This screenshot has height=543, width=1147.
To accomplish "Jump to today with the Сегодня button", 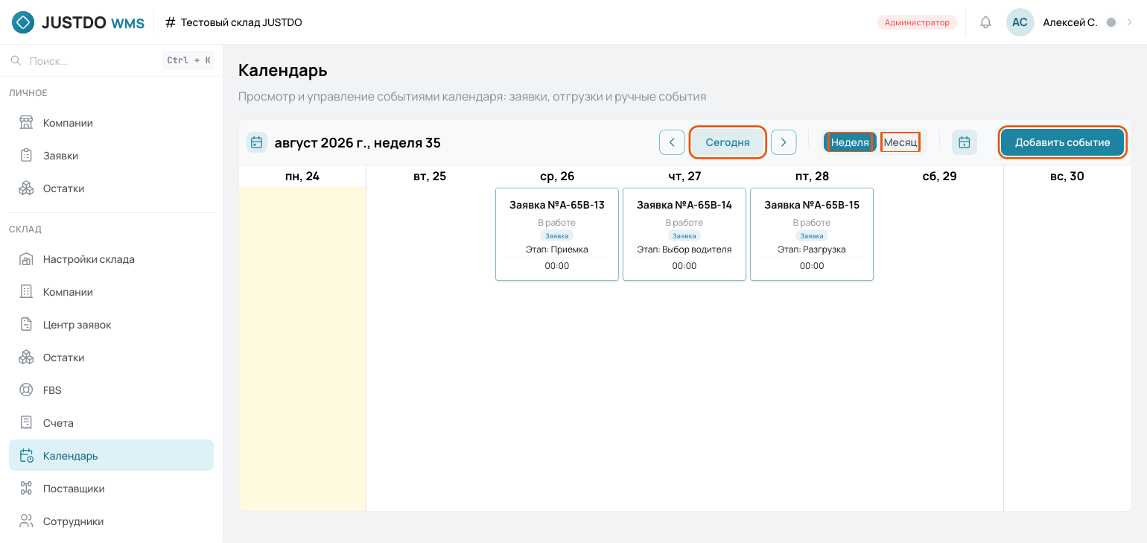I will click(x=728, y=142).
